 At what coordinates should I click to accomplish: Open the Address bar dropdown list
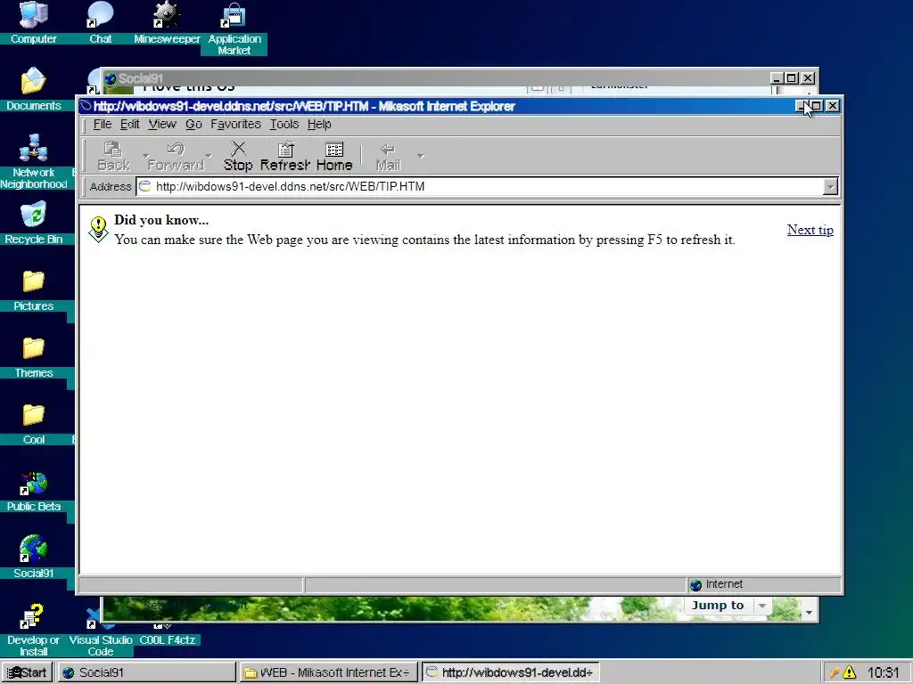pos(830,187)
